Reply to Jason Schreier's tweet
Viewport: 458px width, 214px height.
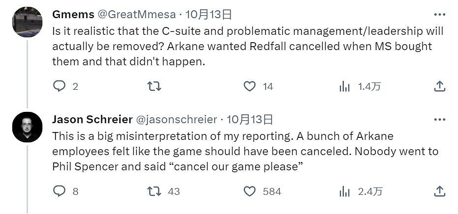(x=60, y=191)
